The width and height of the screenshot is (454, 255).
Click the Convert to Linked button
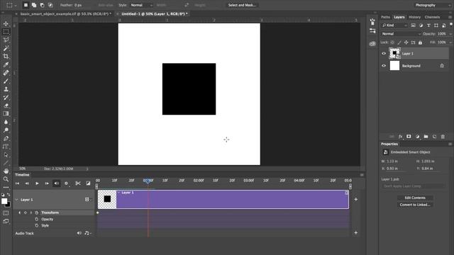pos(415,205)
